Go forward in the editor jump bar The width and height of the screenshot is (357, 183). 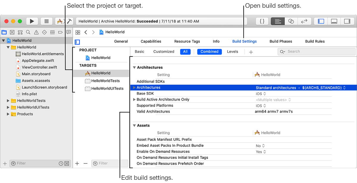93,32
